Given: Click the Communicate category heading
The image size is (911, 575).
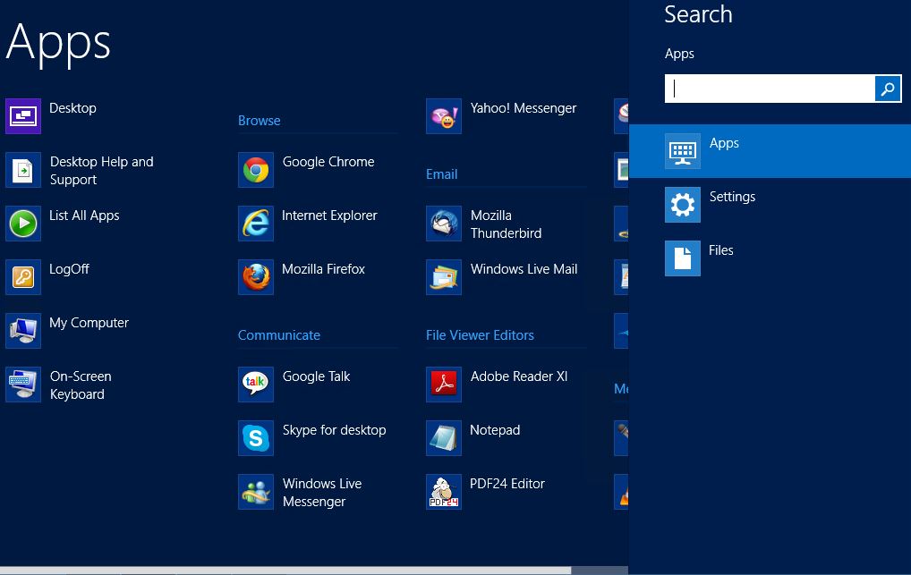Looking at the screenshot, I should (x=279, y=335).
